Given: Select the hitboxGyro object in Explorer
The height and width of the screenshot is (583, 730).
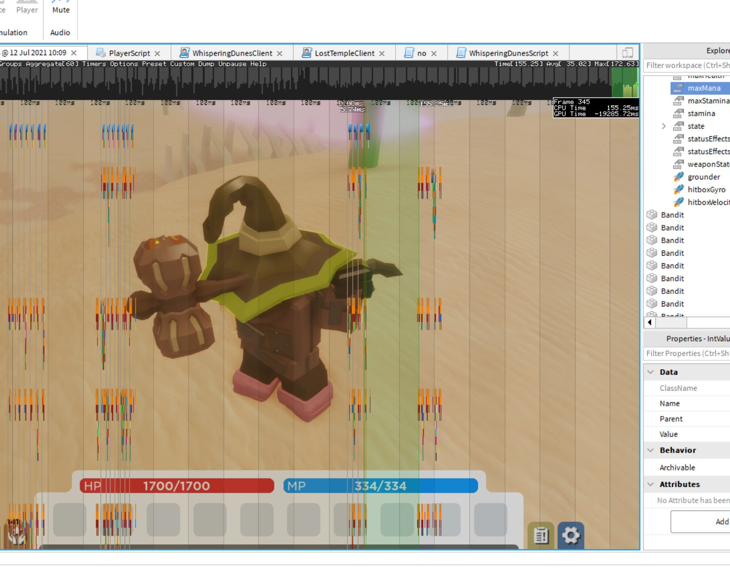Looking at the screenshot, I should point(706,189).
